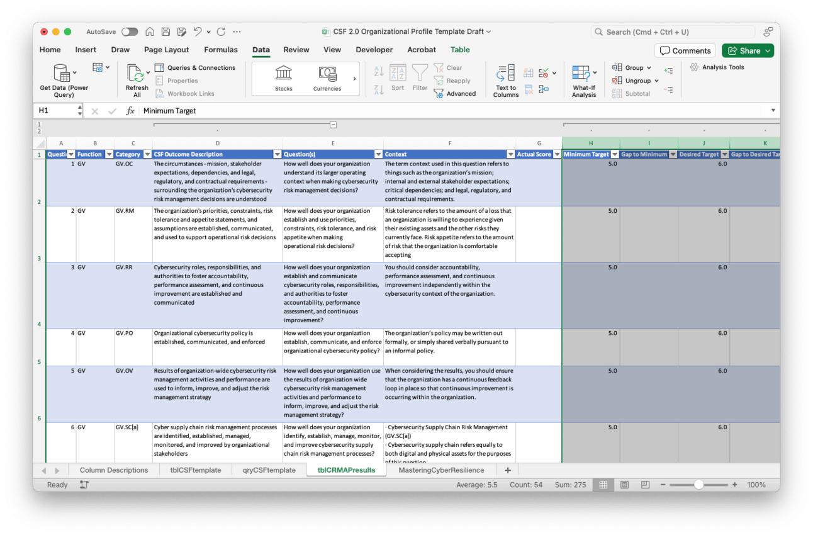Open the MasteringCyberResilience sheet tab
813x535 pixels.
pyautogui.click(x=441, y=470)
